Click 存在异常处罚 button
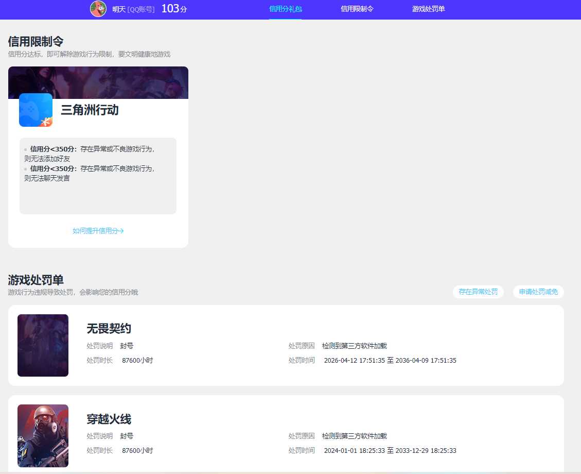Viewport: 581px width, 474px height. [x=478, y=292]
